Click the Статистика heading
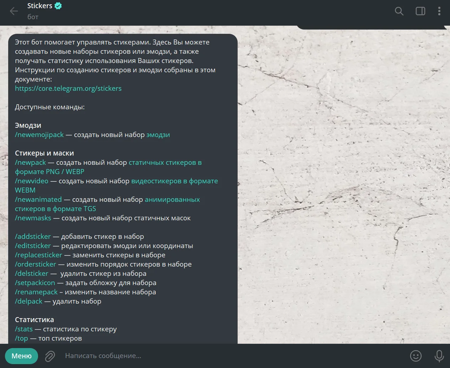 point(35,320)
